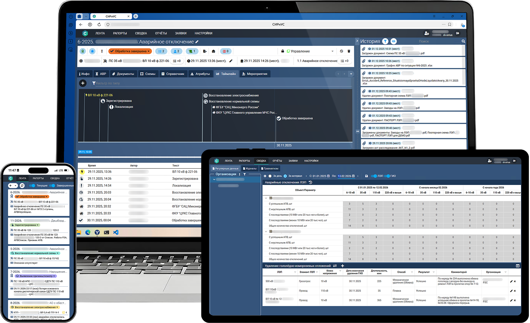
Task: Click the trash delete icon beside Управление
Action: pyautogui.click(x=349, y=51)
